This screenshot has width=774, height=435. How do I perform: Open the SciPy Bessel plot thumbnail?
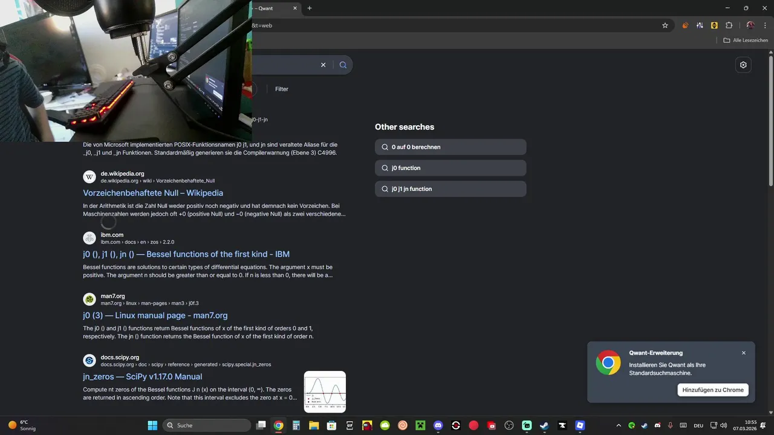pos(325,391)
